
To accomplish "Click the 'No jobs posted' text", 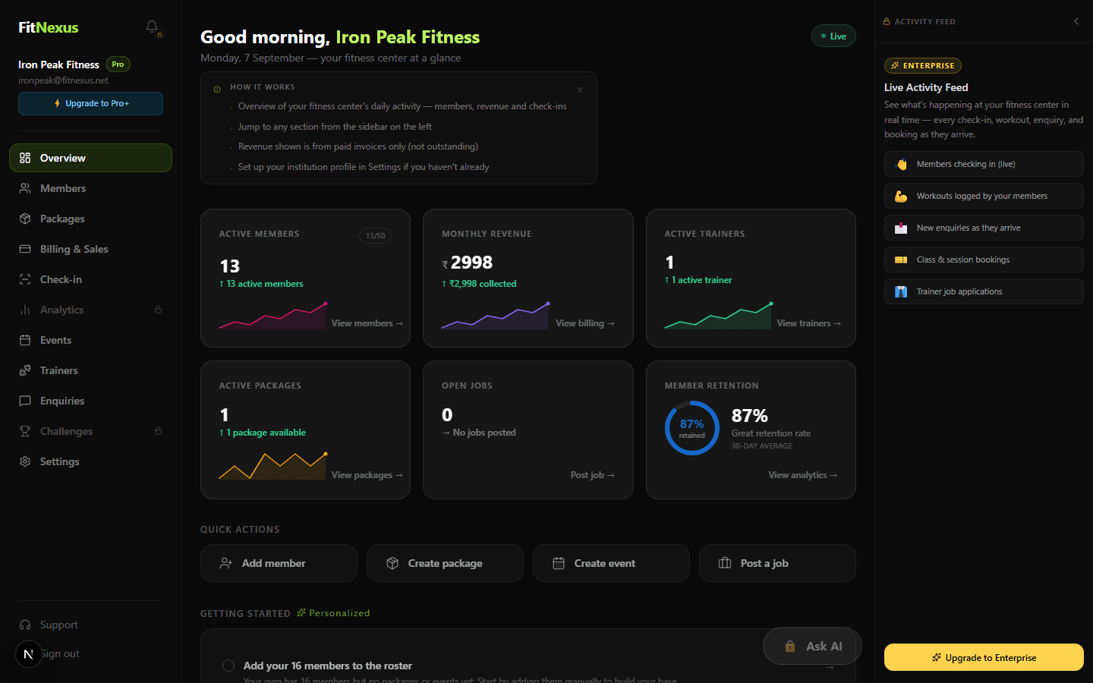I will point(484,433).
